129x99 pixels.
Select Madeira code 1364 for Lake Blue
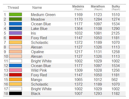point(78,29)
